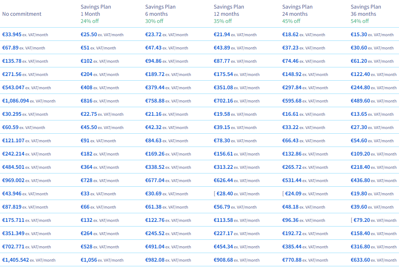Select the €15.30 36-month price

coord(359,35)
